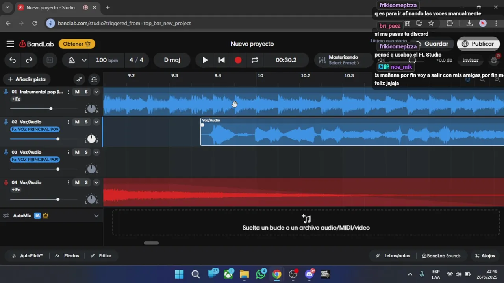Toggle the metronome icon

pyautogui.click(x=72, y=60)
